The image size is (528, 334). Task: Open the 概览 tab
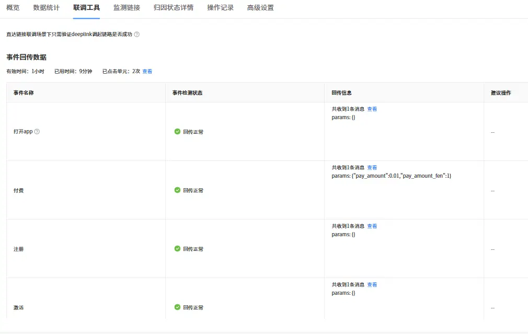13,8
